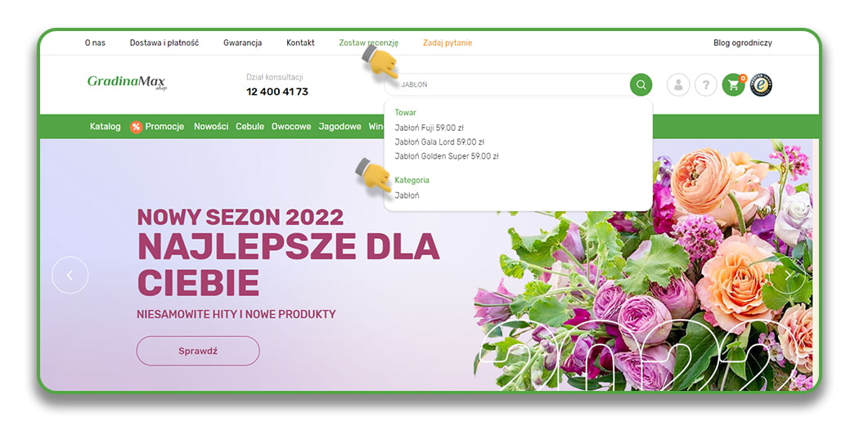859x422 pixels.
Task: Click the GradinaMax shop logo
Action: (127, 83)
